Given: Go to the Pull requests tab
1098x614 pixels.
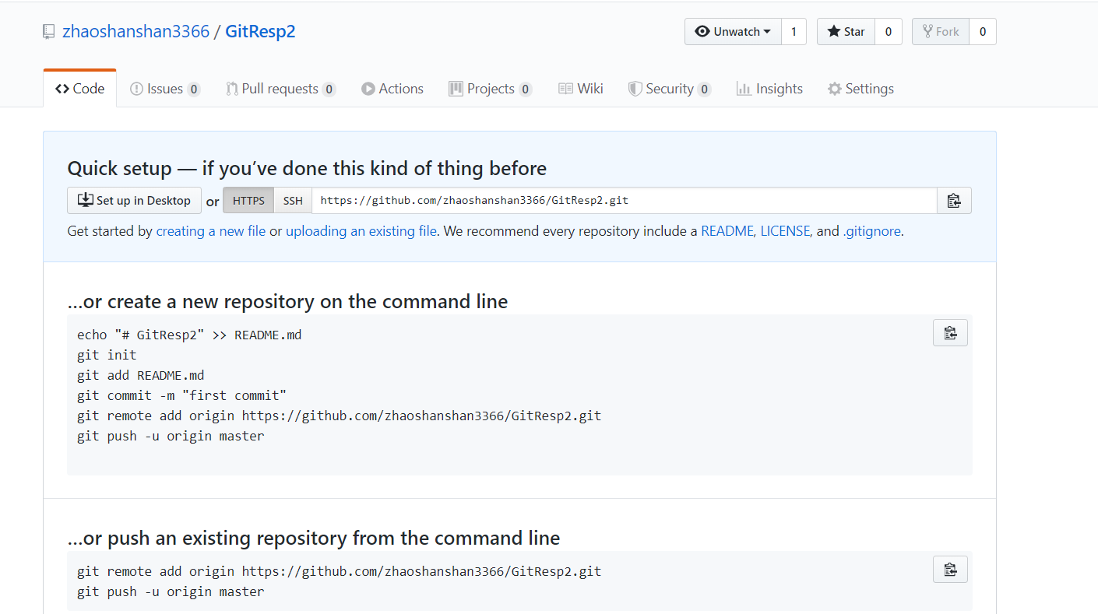Looking at the screenshot, I should point(280,89).
